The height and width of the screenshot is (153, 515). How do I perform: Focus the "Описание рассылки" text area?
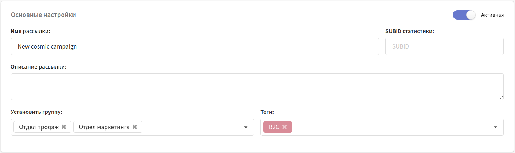pyautogui.click(x=257, y=86)
